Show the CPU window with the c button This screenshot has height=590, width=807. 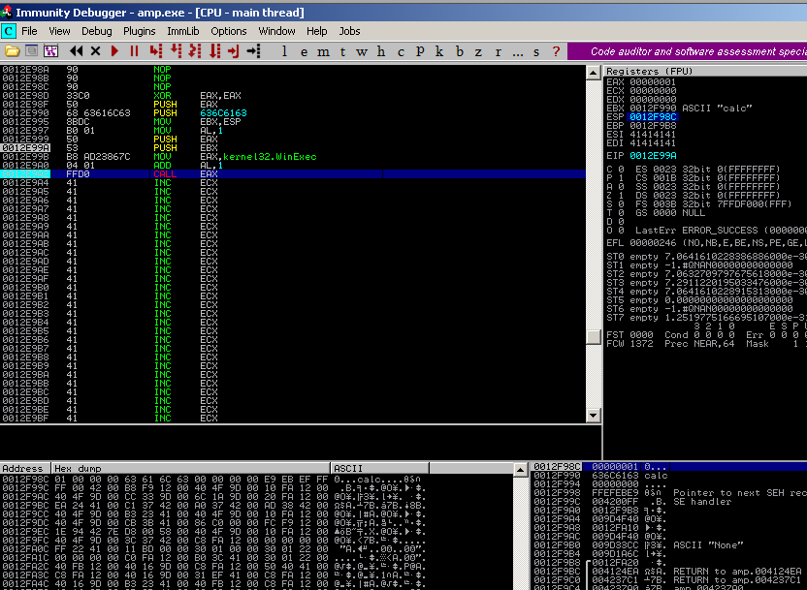coord(401,51)
